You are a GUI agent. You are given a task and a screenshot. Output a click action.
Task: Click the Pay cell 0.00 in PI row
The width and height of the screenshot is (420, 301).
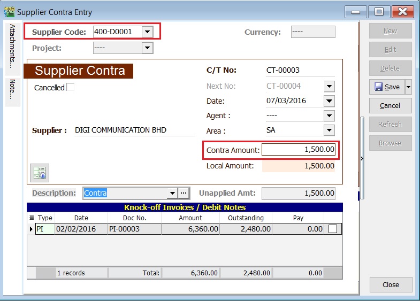point(298,229)
